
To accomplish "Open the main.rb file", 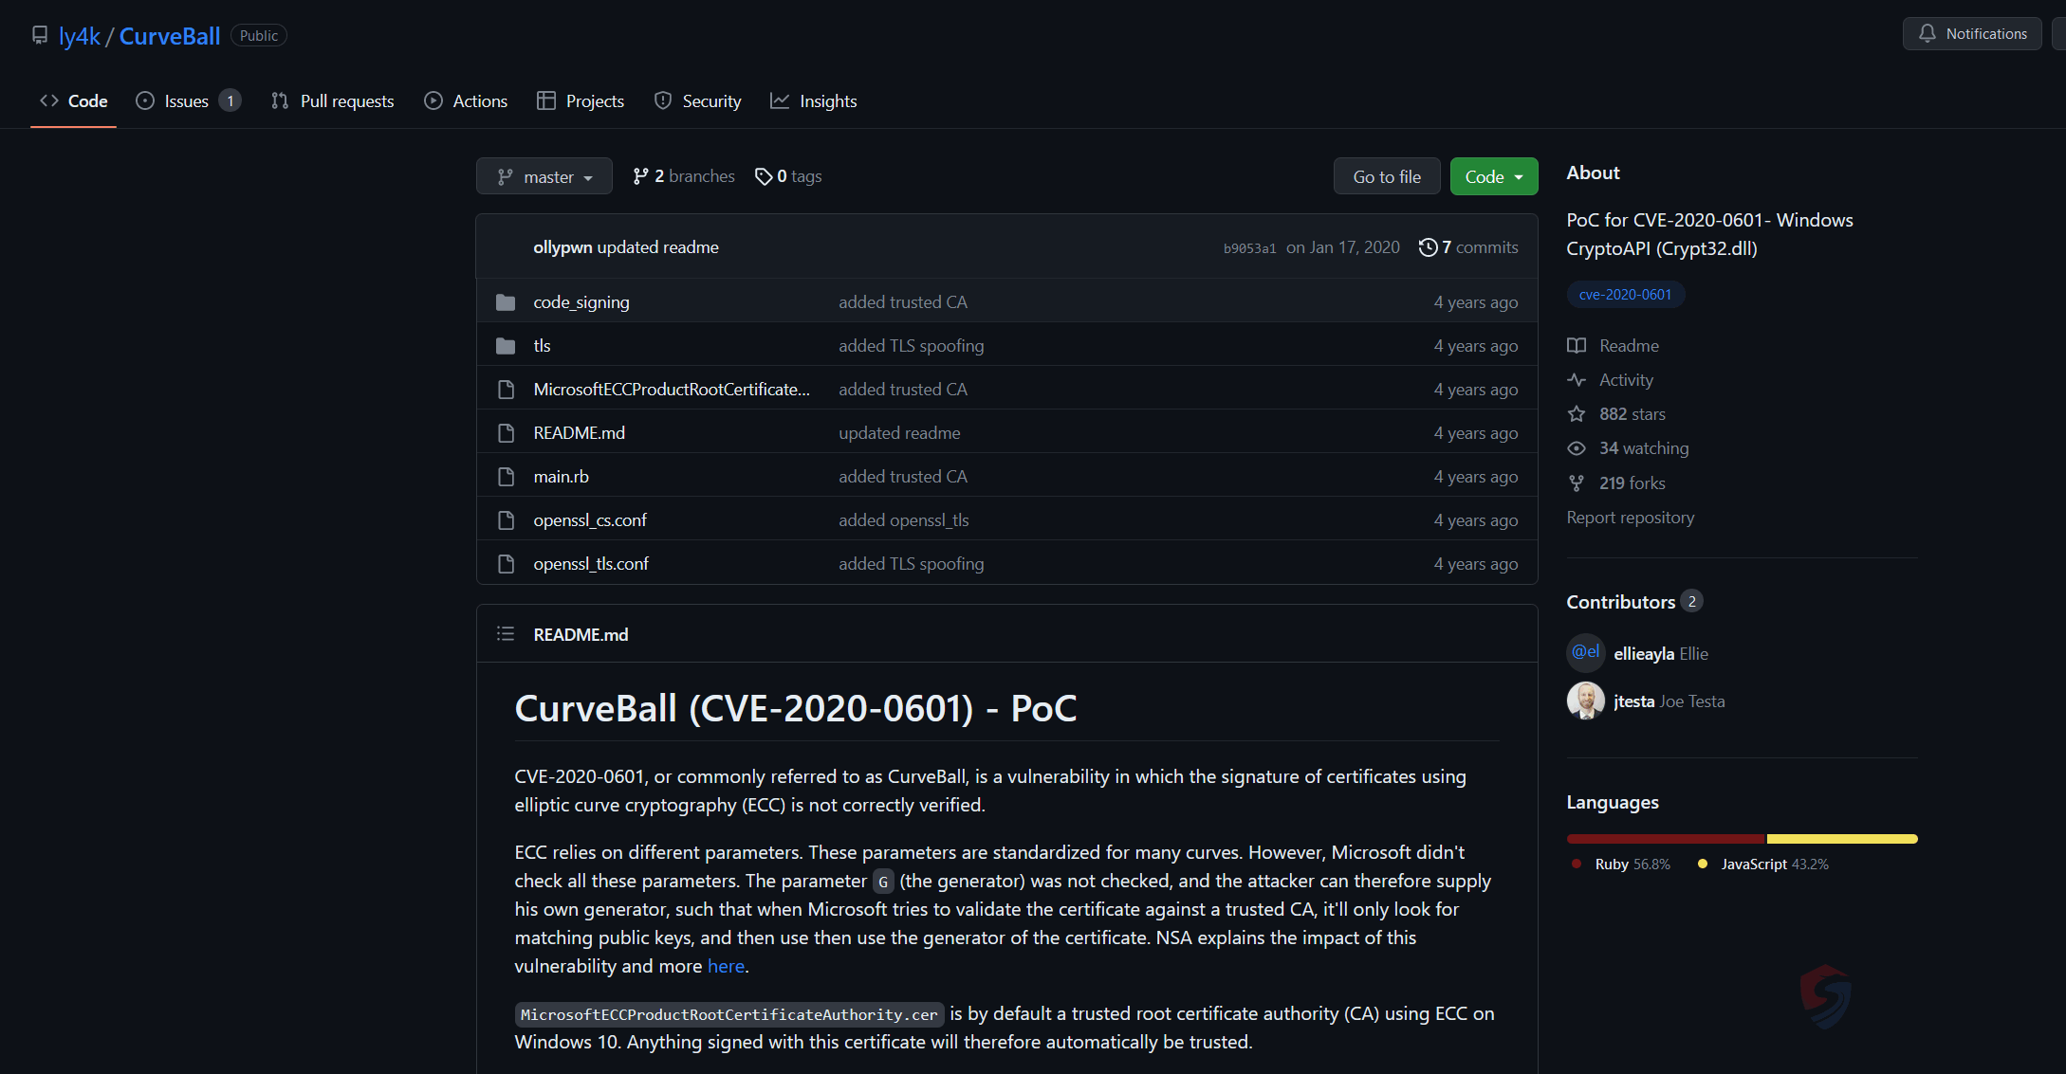I will pos(561,477).
